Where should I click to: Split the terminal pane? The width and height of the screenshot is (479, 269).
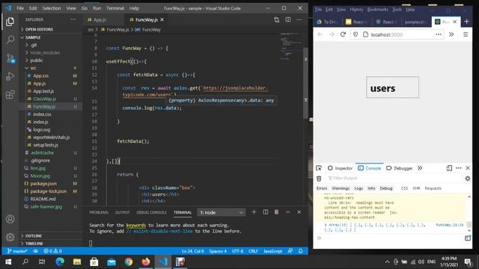tap(266, 212)
